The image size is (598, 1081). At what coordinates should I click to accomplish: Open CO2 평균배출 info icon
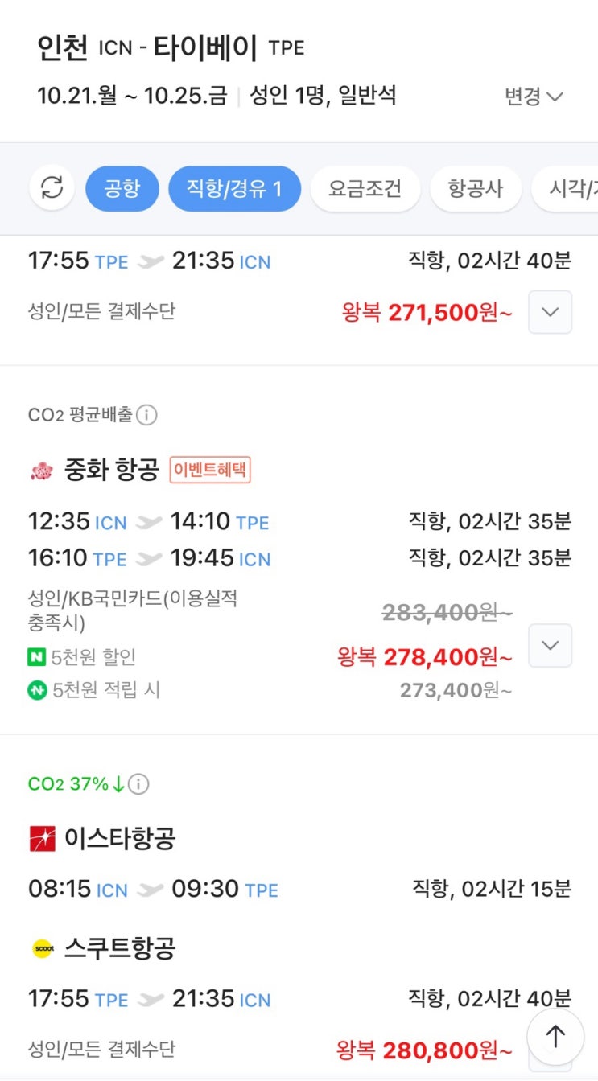tap(146, 415)
